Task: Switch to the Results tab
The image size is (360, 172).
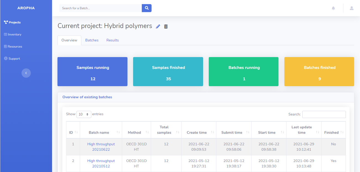Action: pyautogui.click(x=112, y=40)
